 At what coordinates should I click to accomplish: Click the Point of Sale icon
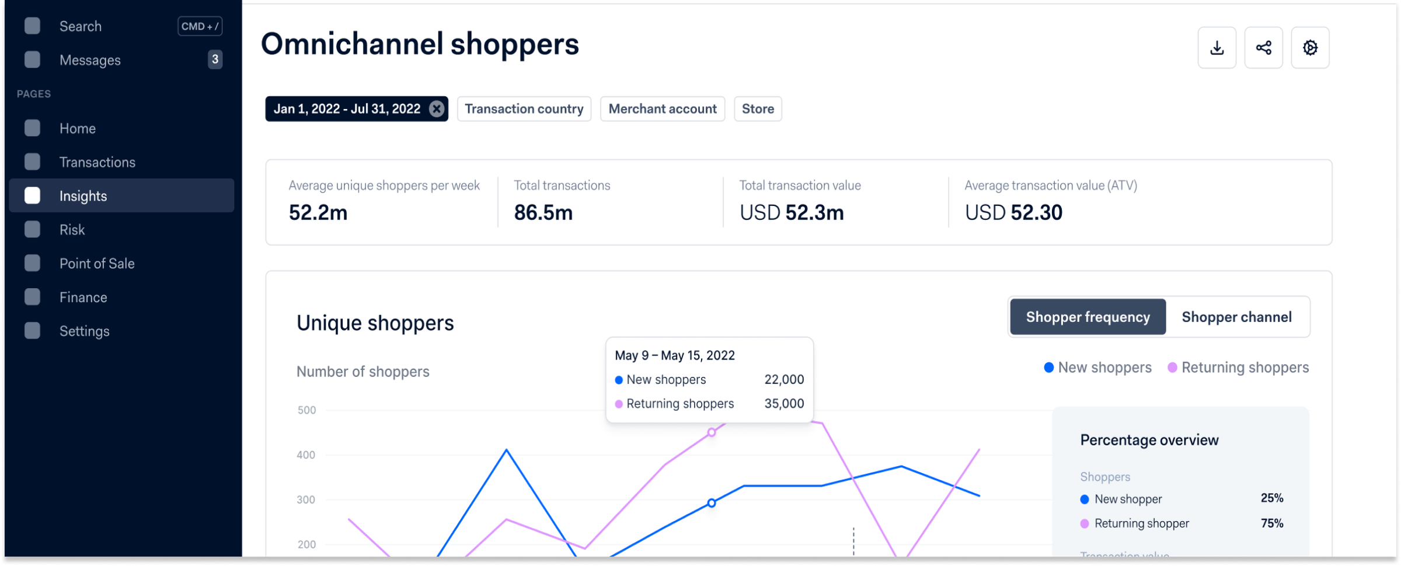[x=32, y=263]
